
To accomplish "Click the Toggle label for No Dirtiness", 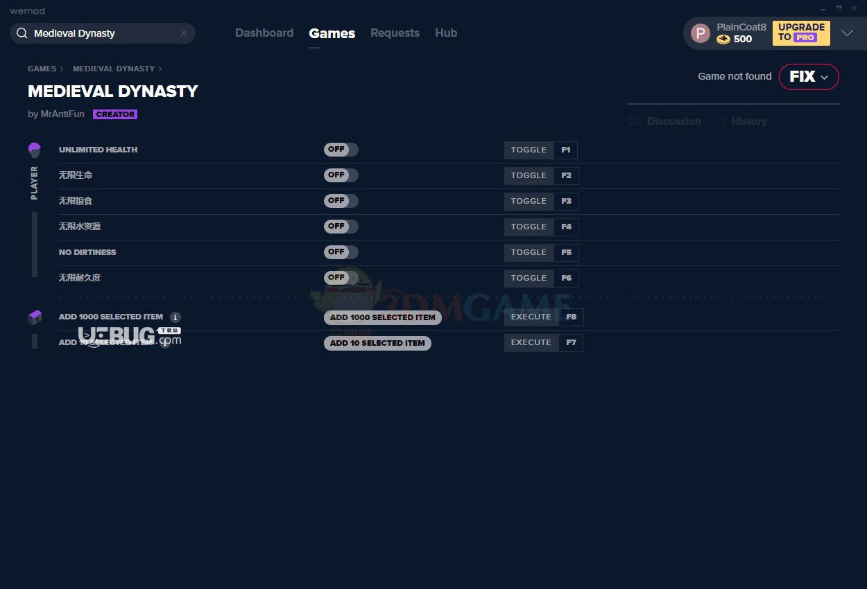I will [529, 252].
